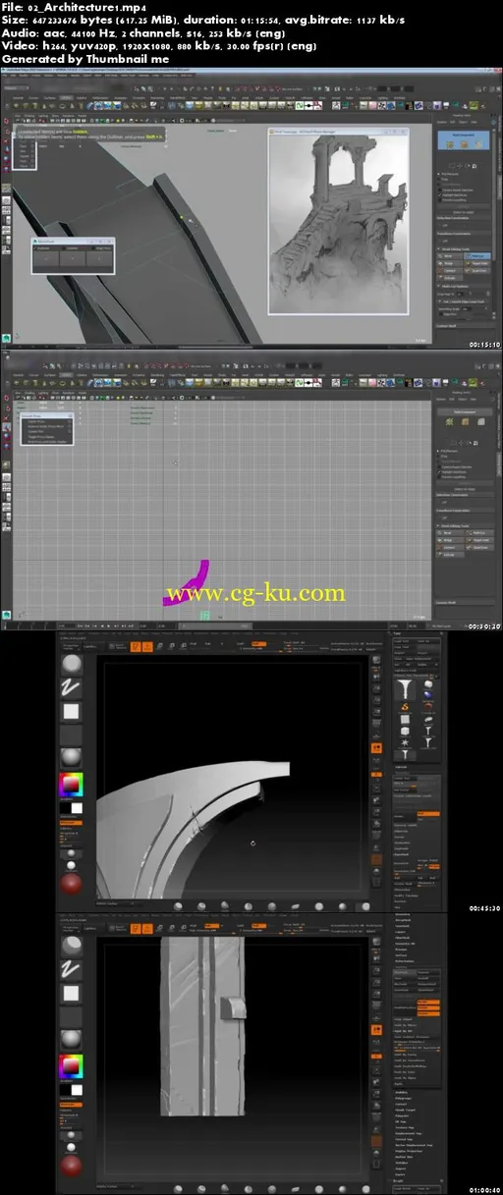Select blue sphere tool thumbnail in 00:45:30 Tool panel
Viewport: 503px width, 1195px height.
(x=427, y=695)
